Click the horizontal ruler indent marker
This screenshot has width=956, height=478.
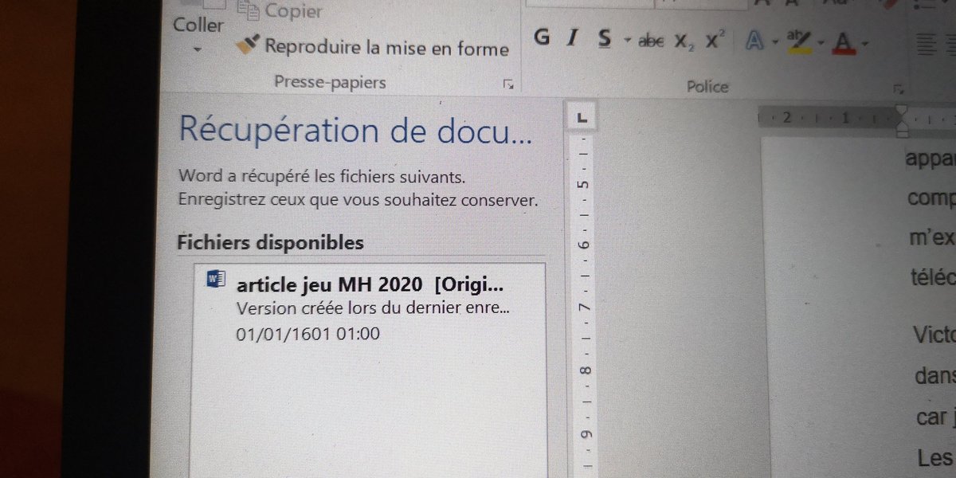pos(902,119)
